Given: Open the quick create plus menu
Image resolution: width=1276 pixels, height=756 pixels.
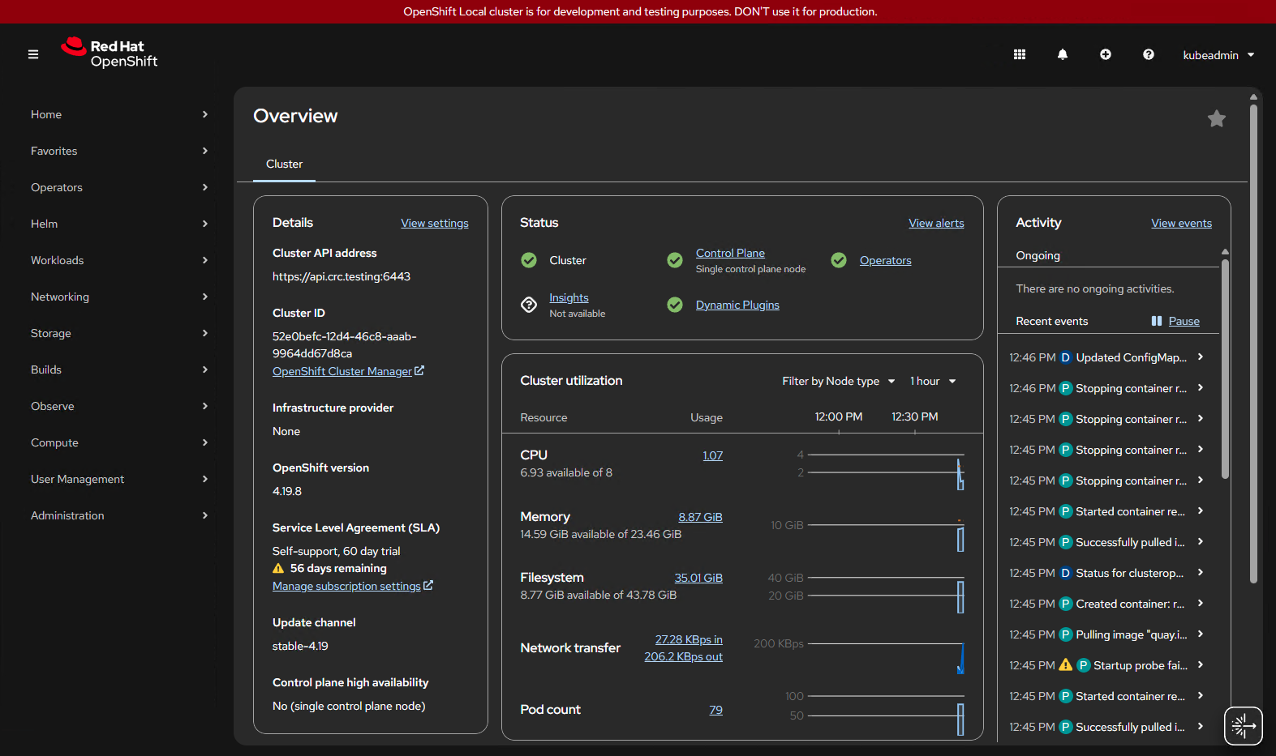Looking at the screenshot, I should point(1106,54).
